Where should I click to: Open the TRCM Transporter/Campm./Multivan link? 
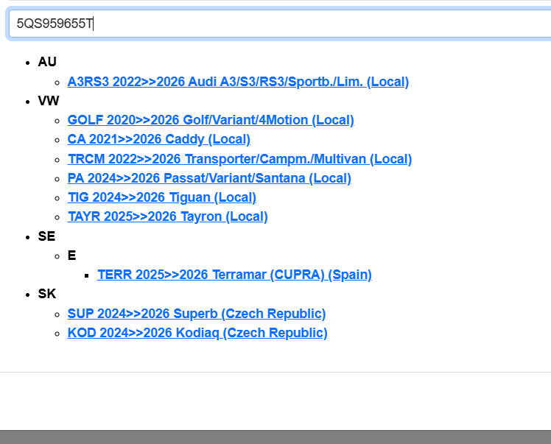(x=239, y=159)
